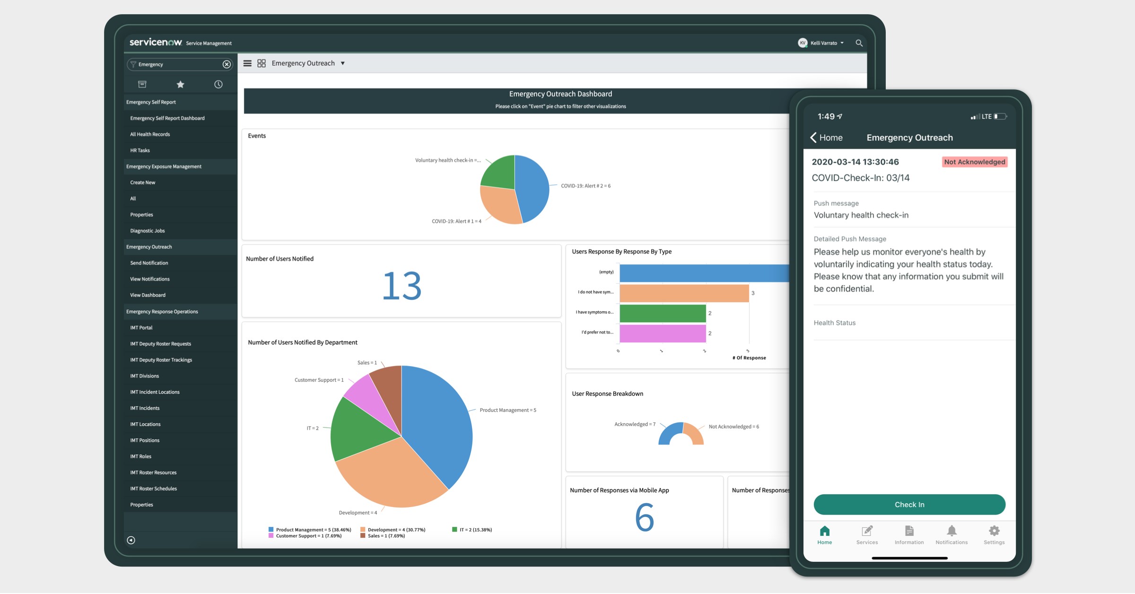Open the global search magnifier icon
Viewport: 1135px width, 594px height.
pos(859,43)
